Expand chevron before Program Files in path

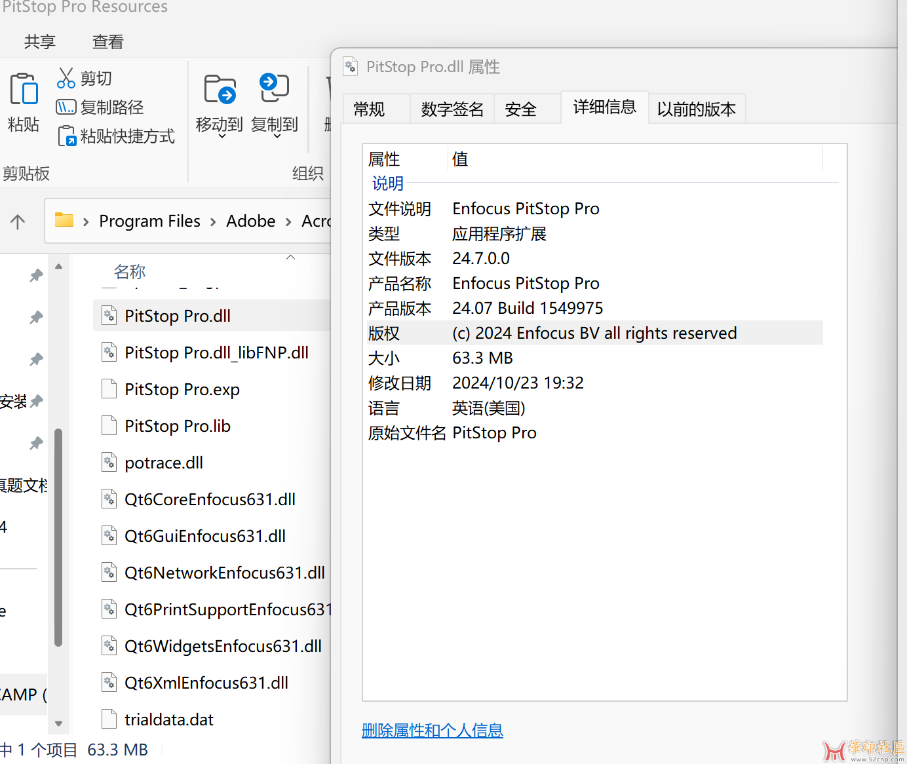pos(86,222)
